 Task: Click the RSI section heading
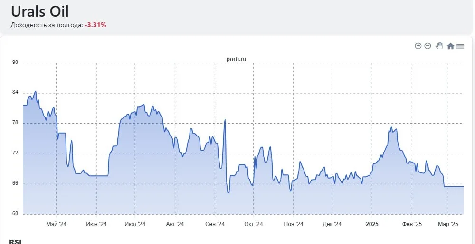(x=15, y=242)
